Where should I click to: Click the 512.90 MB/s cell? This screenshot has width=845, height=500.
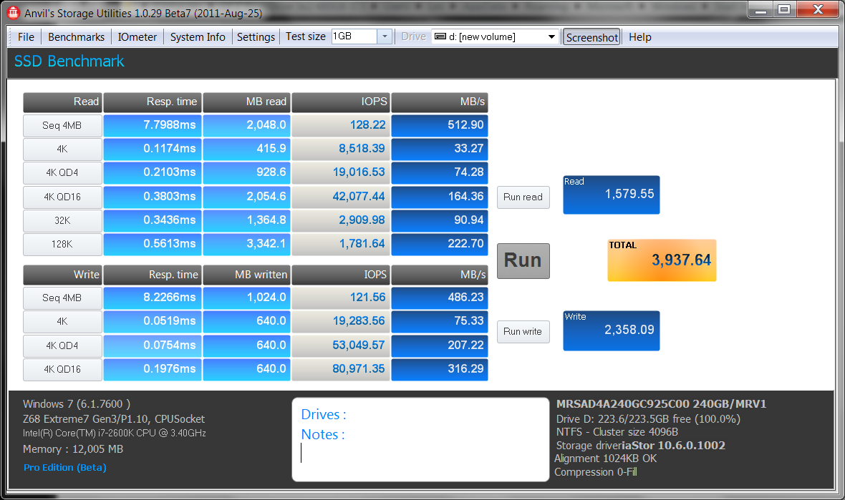pos(440,125)
